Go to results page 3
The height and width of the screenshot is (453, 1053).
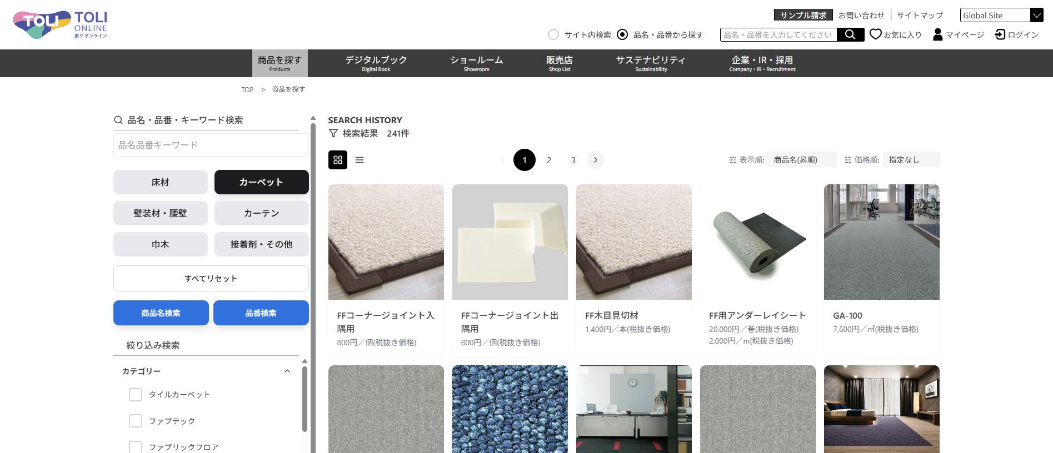point(573,160)
